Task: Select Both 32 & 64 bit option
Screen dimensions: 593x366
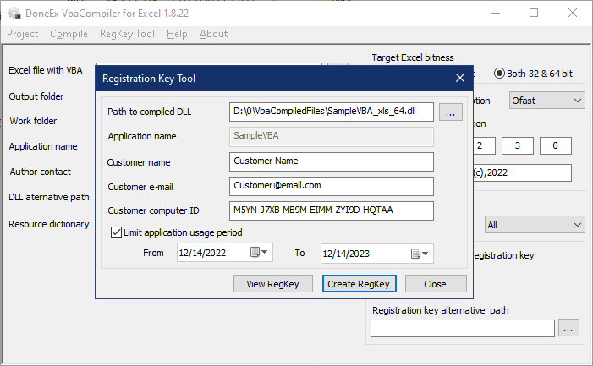Action: point(500,74)
